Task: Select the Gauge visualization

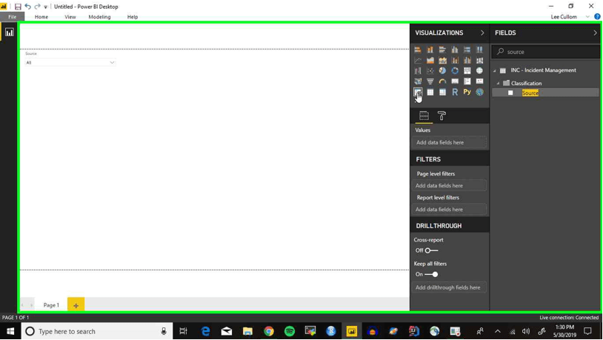Action: coord(442,81)
